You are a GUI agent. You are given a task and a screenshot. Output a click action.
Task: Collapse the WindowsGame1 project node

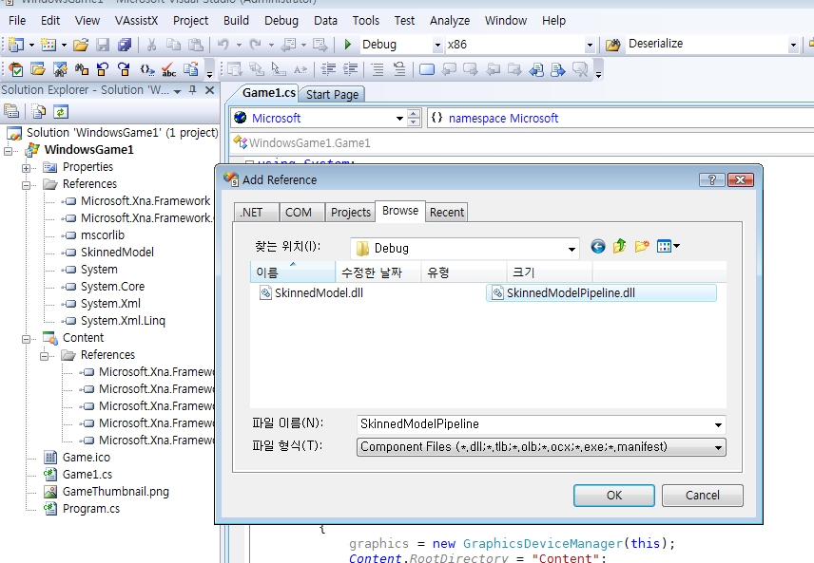(x=9, y=151)
